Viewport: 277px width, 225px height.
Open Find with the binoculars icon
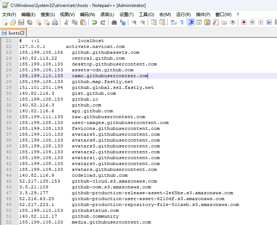(114, 22)
